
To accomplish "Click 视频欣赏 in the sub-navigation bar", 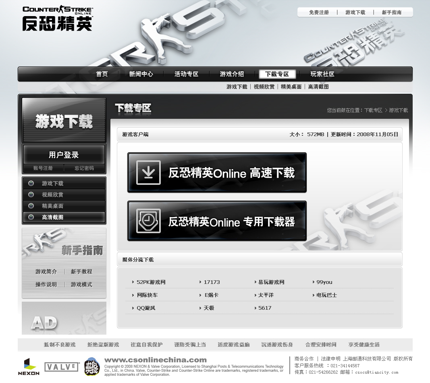I will 264,87.
